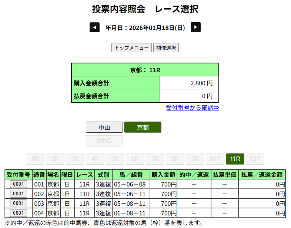Go to previous date with left arrow
Image resolution: width=291 pixels, height=228 pixels.
coord(94,27)
